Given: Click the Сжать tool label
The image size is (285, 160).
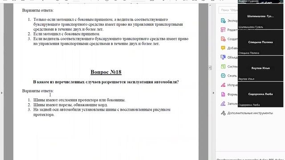Looking at the screenshot, I should click(x=232, y=76).
